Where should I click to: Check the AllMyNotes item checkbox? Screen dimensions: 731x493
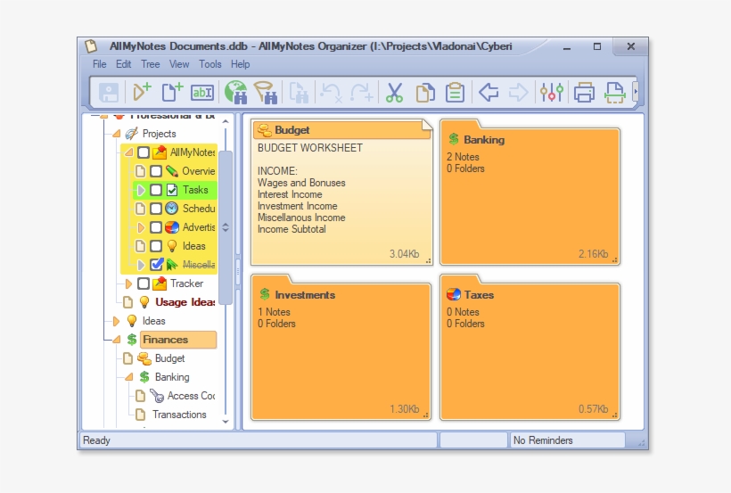tap(144, 152)
